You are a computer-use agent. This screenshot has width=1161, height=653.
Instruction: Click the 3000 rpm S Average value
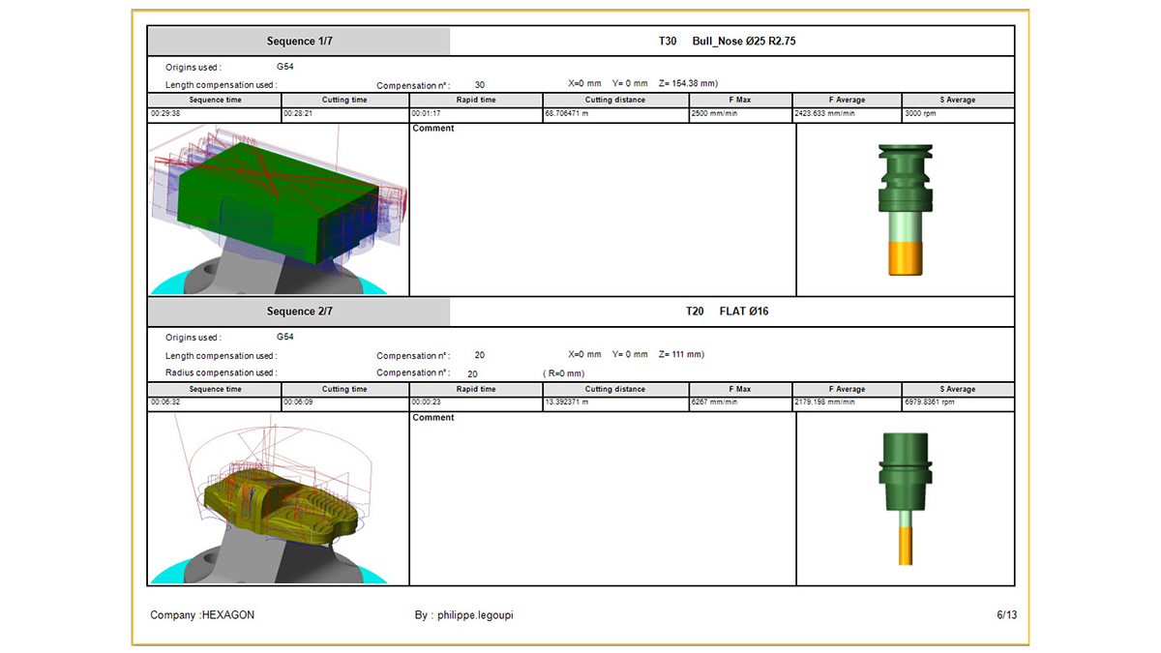[x=920, y=114]
